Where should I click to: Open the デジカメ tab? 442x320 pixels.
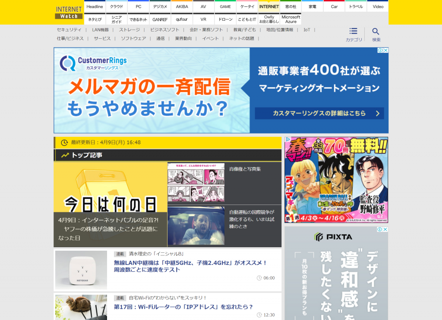[160, 6]
